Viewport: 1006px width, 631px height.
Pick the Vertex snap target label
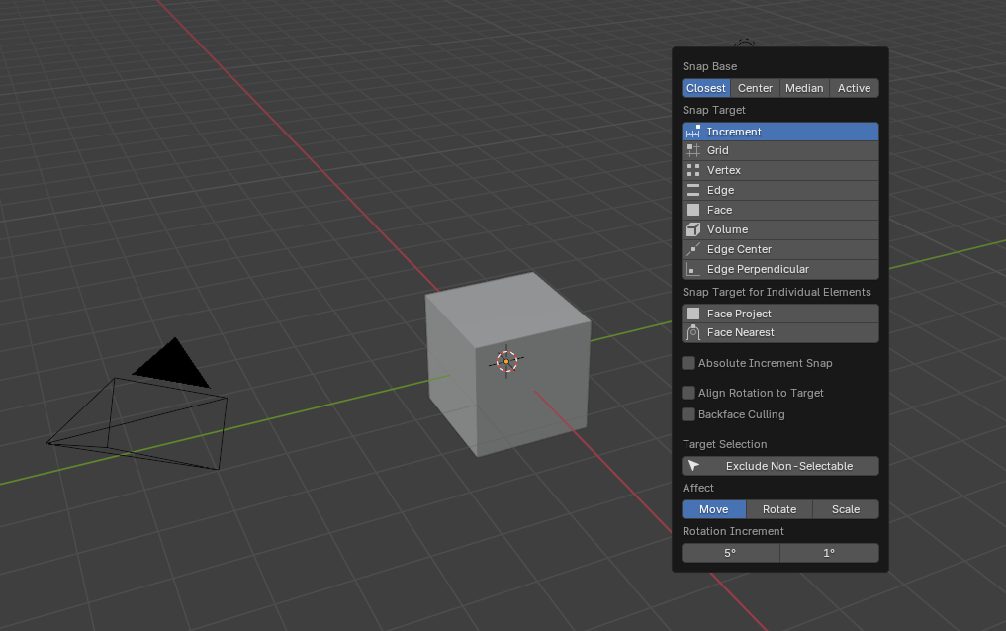coord(724,170)
